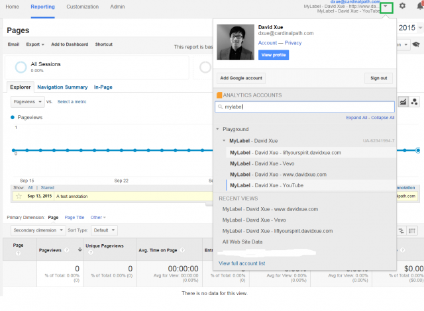Open the Secondary dimension dropdown
Image resolution: width=424 pixels, height=311 pixels.
click(x=38, y=230)
